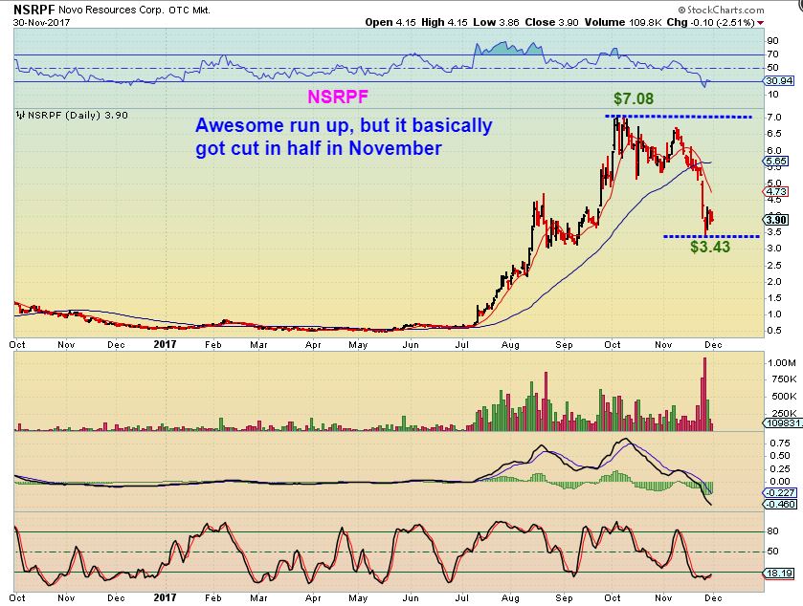Click Aug on the price chart date axis
The width and height of the screenshot is (803, 606).
[510, 345]
